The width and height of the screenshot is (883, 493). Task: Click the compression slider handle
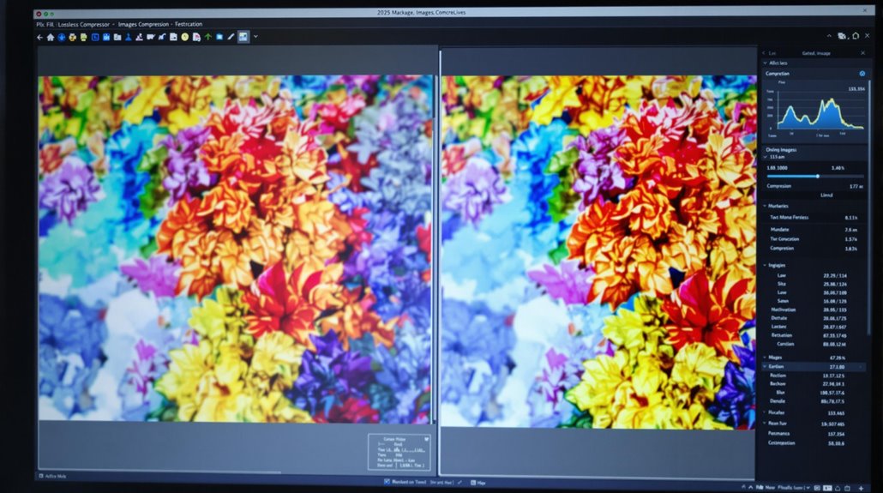[818, 177]
